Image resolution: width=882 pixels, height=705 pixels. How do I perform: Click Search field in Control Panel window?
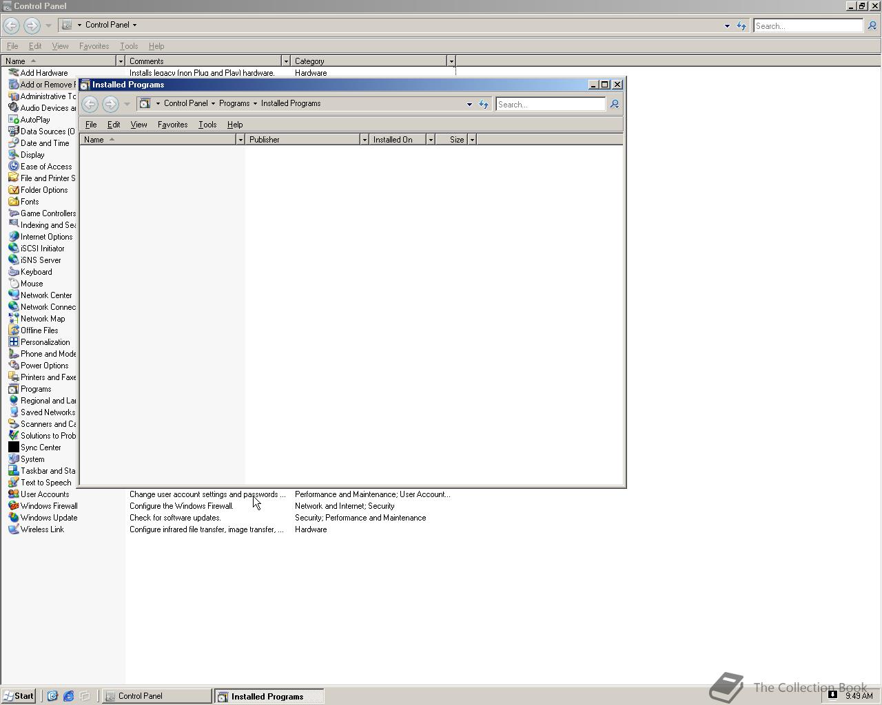point(808,26)
